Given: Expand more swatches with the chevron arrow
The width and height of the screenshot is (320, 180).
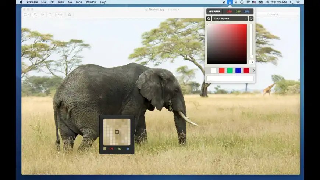Looking at the screenshot, I should 253,71.
